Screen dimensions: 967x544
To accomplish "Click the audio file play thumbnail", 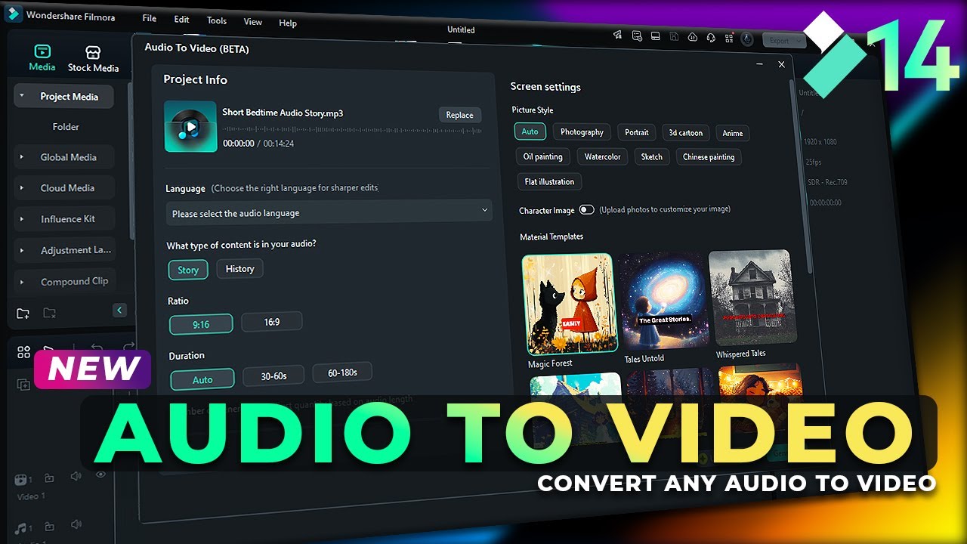I will (x=190, y=127).
